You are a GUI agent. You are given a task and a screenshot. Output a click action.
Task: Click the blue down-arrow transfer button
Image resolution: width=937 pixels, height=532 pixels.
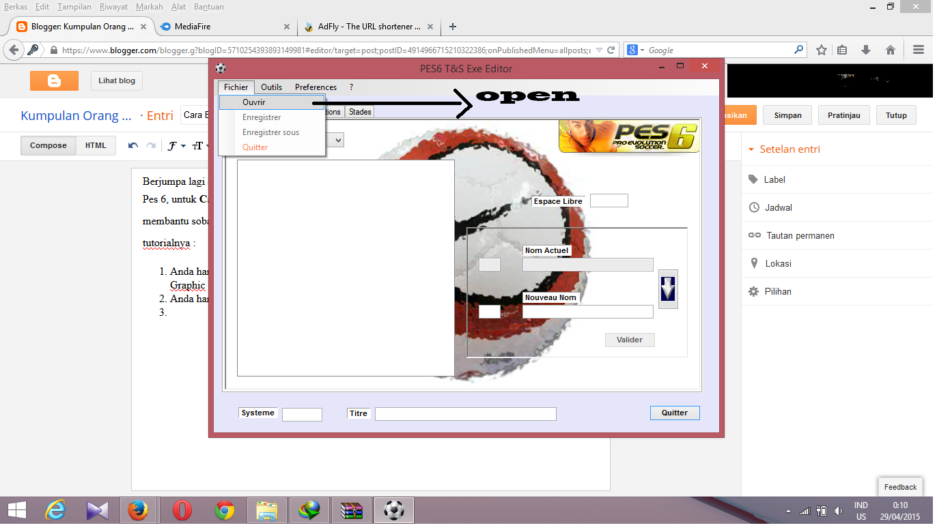[x=668, y=289]
